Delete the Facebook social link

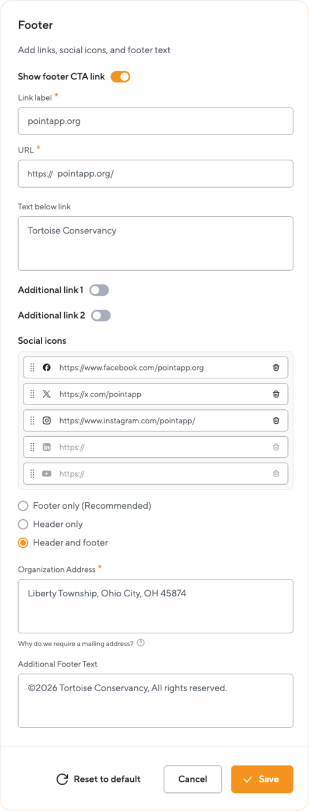click(276, 368)
